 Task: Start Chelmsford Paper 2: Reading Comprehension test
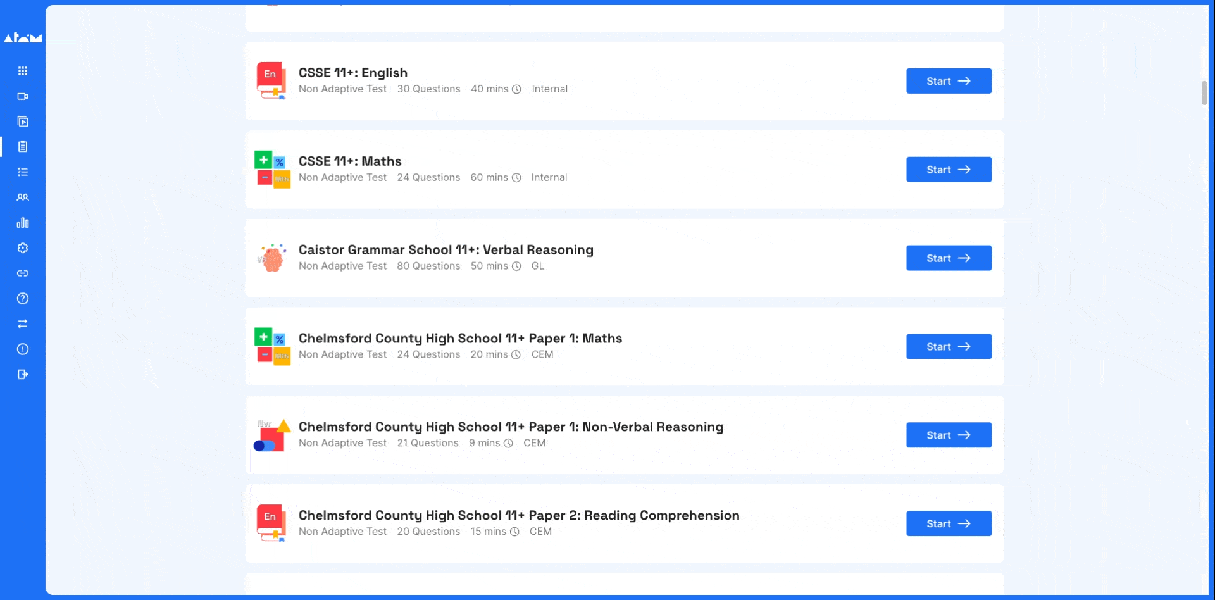click(949, 524)
